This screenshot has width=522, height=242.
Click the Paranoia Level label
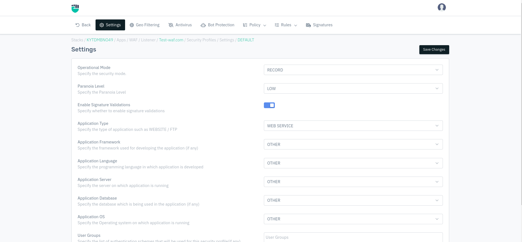91,86
